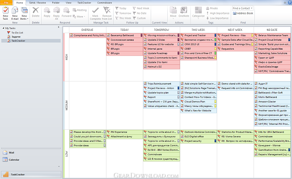The width and height of the screenshot is (292, 179).
Task: Click the OVERDUE column header
Action: point(87,30)
